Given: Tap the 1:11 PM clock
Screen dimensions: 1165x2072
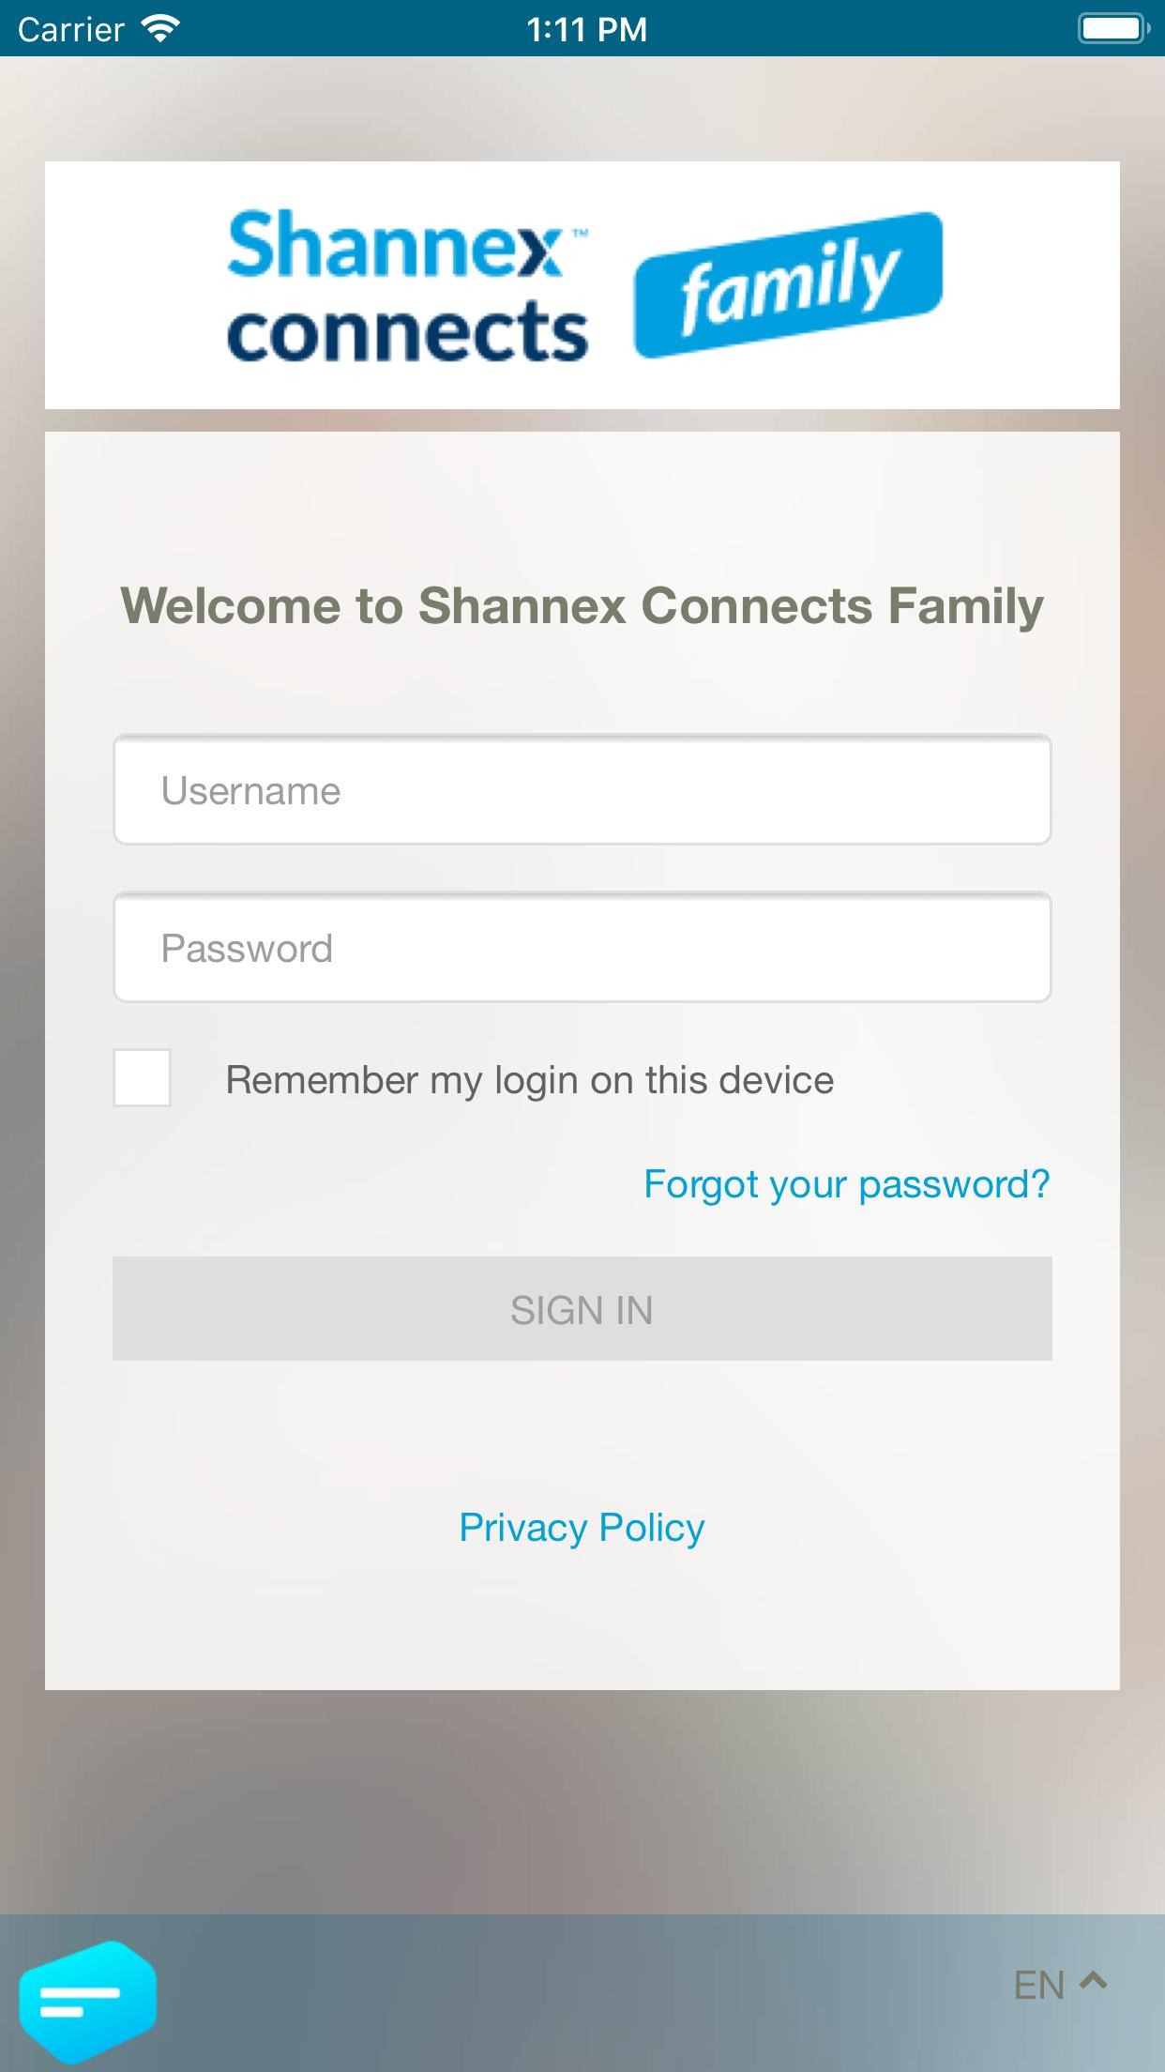Looking at the screenshot, I should pyautogui.click(x=587, y=30).
